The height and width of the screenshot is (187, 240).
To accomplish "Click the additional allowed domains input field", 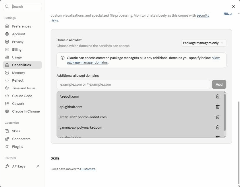I will coord(133,84).
